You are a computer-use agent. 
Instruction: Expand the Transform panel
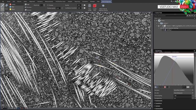point(154,103)
